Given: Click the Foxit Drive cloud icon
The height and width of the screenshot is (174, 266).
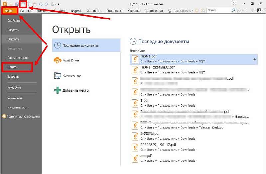Looking at the screenshot, I should click(x=58, y=60).
